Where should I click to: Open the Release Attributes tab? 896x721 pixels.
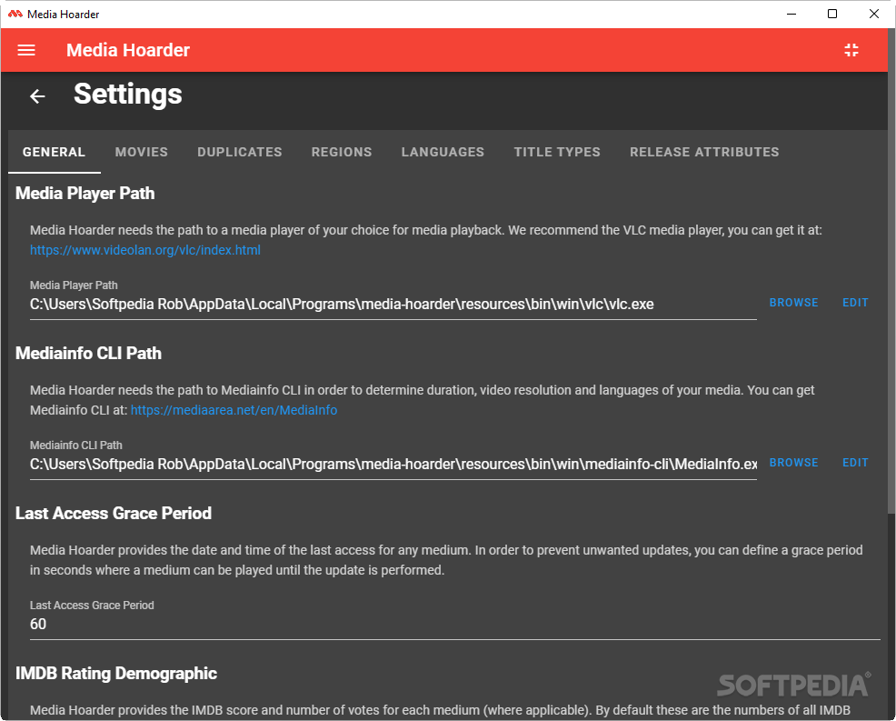tap(704, 152)
